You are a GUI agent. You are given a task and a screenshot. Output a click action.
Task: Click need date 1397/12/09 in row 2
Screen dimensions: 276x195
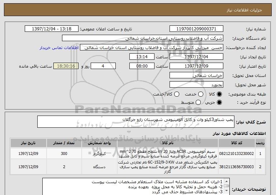point(28,167)
